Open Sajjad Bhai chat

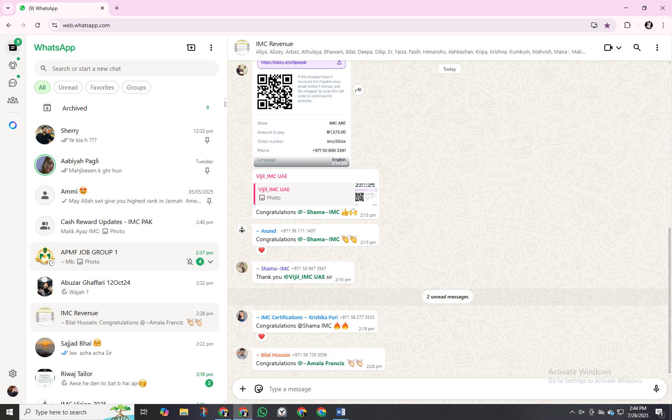124,348
